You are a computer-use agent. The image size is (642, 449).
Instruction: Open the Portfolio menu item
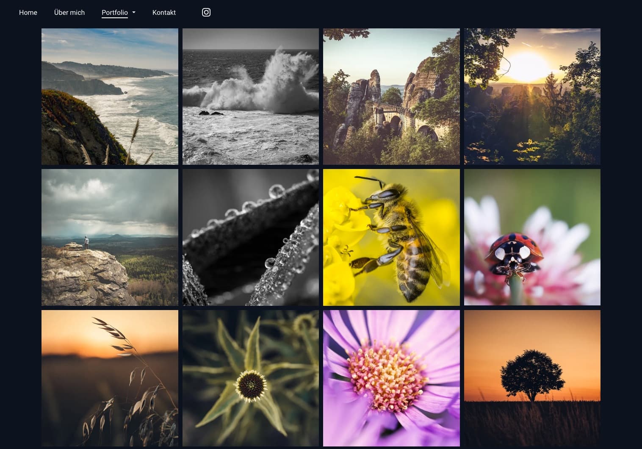(115, 13)
